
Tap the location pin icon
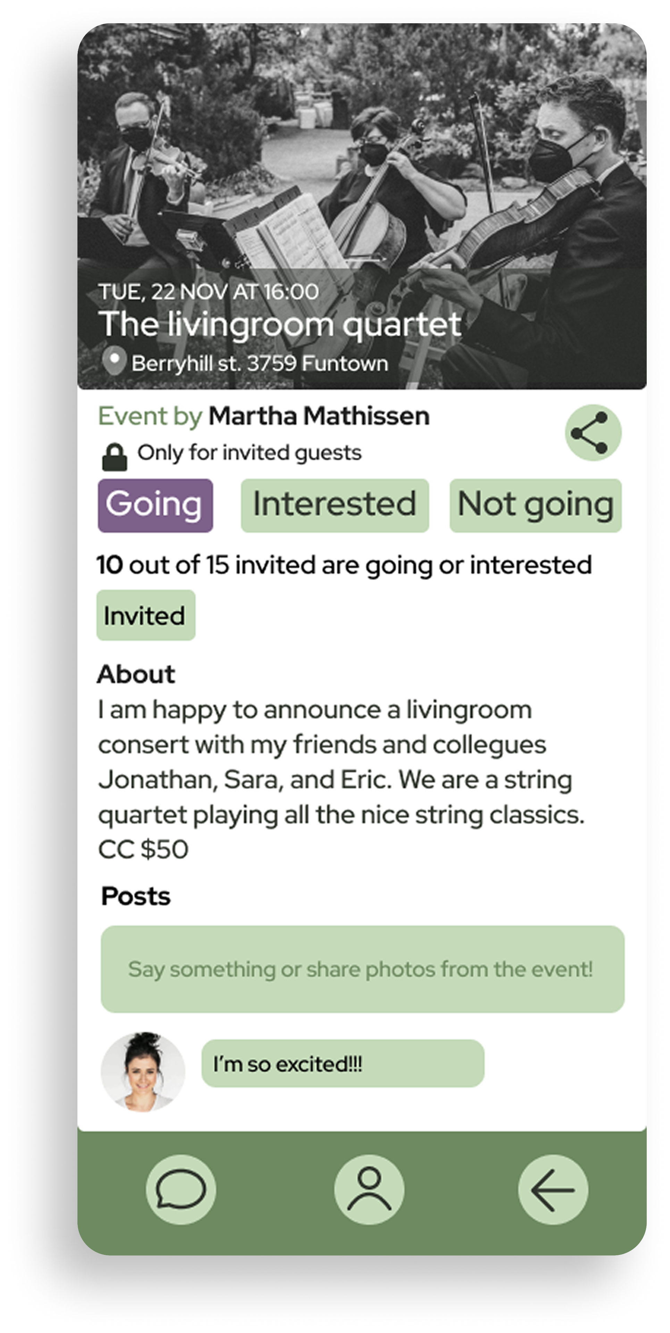pos(114,361)
